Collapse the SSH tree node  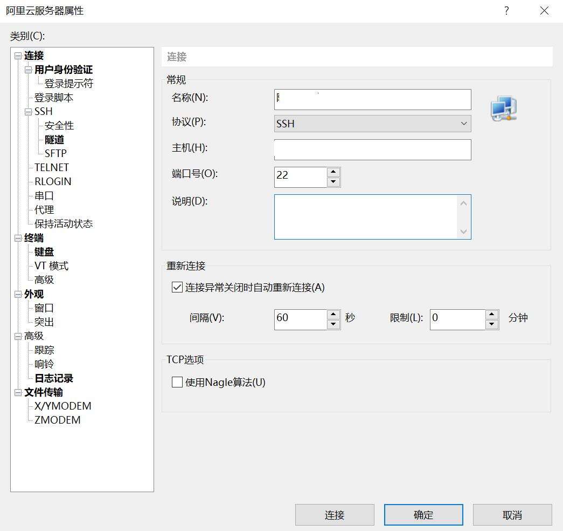pyautogui.click(x=29, y=112)
